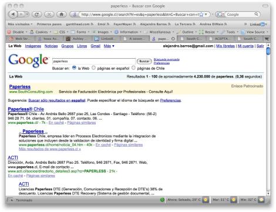276x212 pixels.
Task: Close the active paperless tab
Action: [173, 39]
